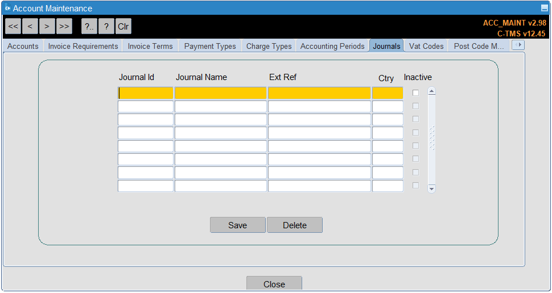Open the Accounts tab
Image resolution: width=552 pixels, height=293 pixels.
[x=23, y=46]
